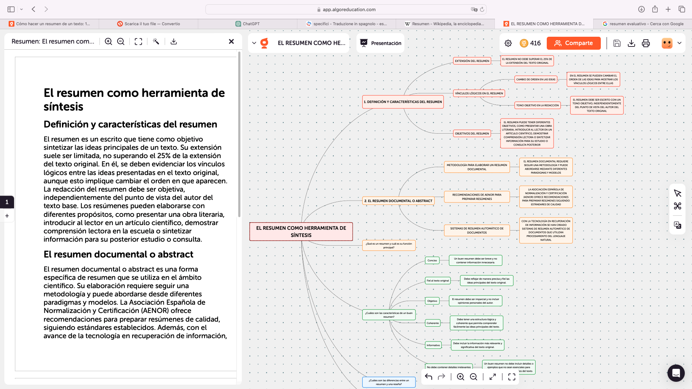Switch to the Wikipedia Resumen tab
The image size is (692, 389).
point(447,24)
